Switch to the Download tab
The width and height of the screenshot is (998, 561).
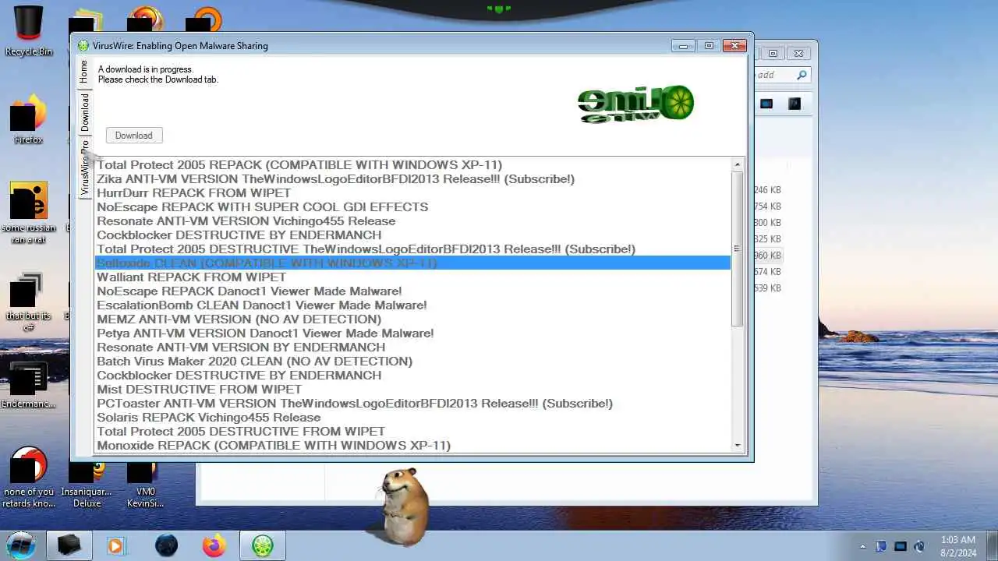point(84,111)
